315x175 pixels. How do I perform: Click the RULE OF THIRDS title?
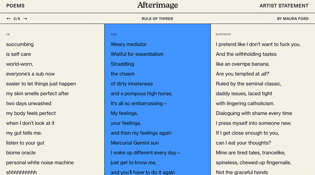click(157, 19)
